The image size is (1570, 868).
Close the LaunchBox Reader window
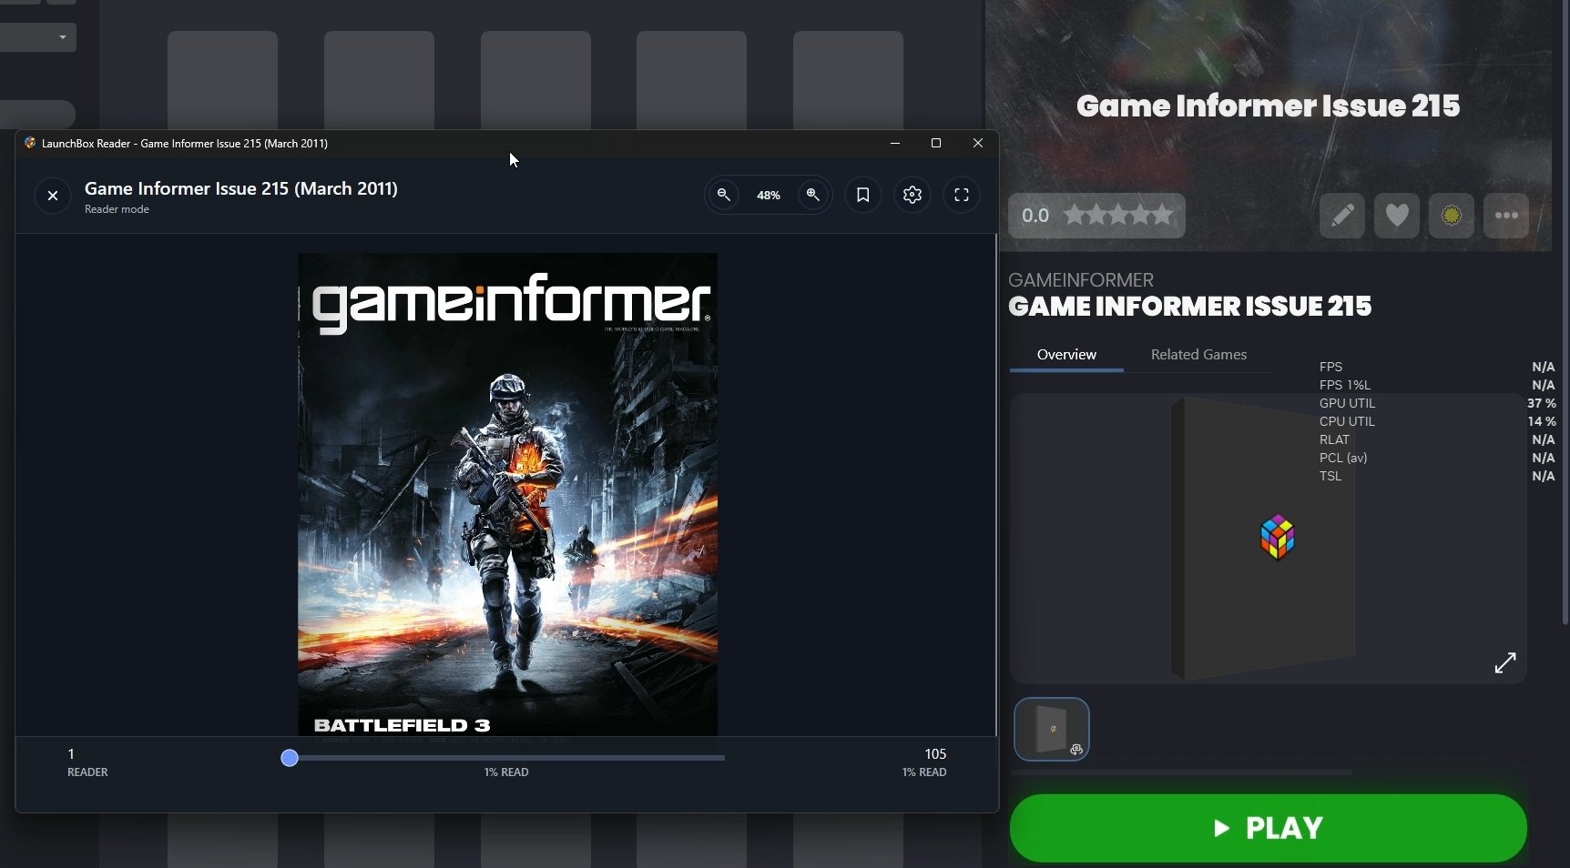coord(978,144)
